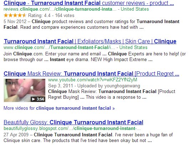This screenshot has height=147, width=196.
Task: Click the beautifullyglossy.blogspot.com green URL
Action: (72, 129)
